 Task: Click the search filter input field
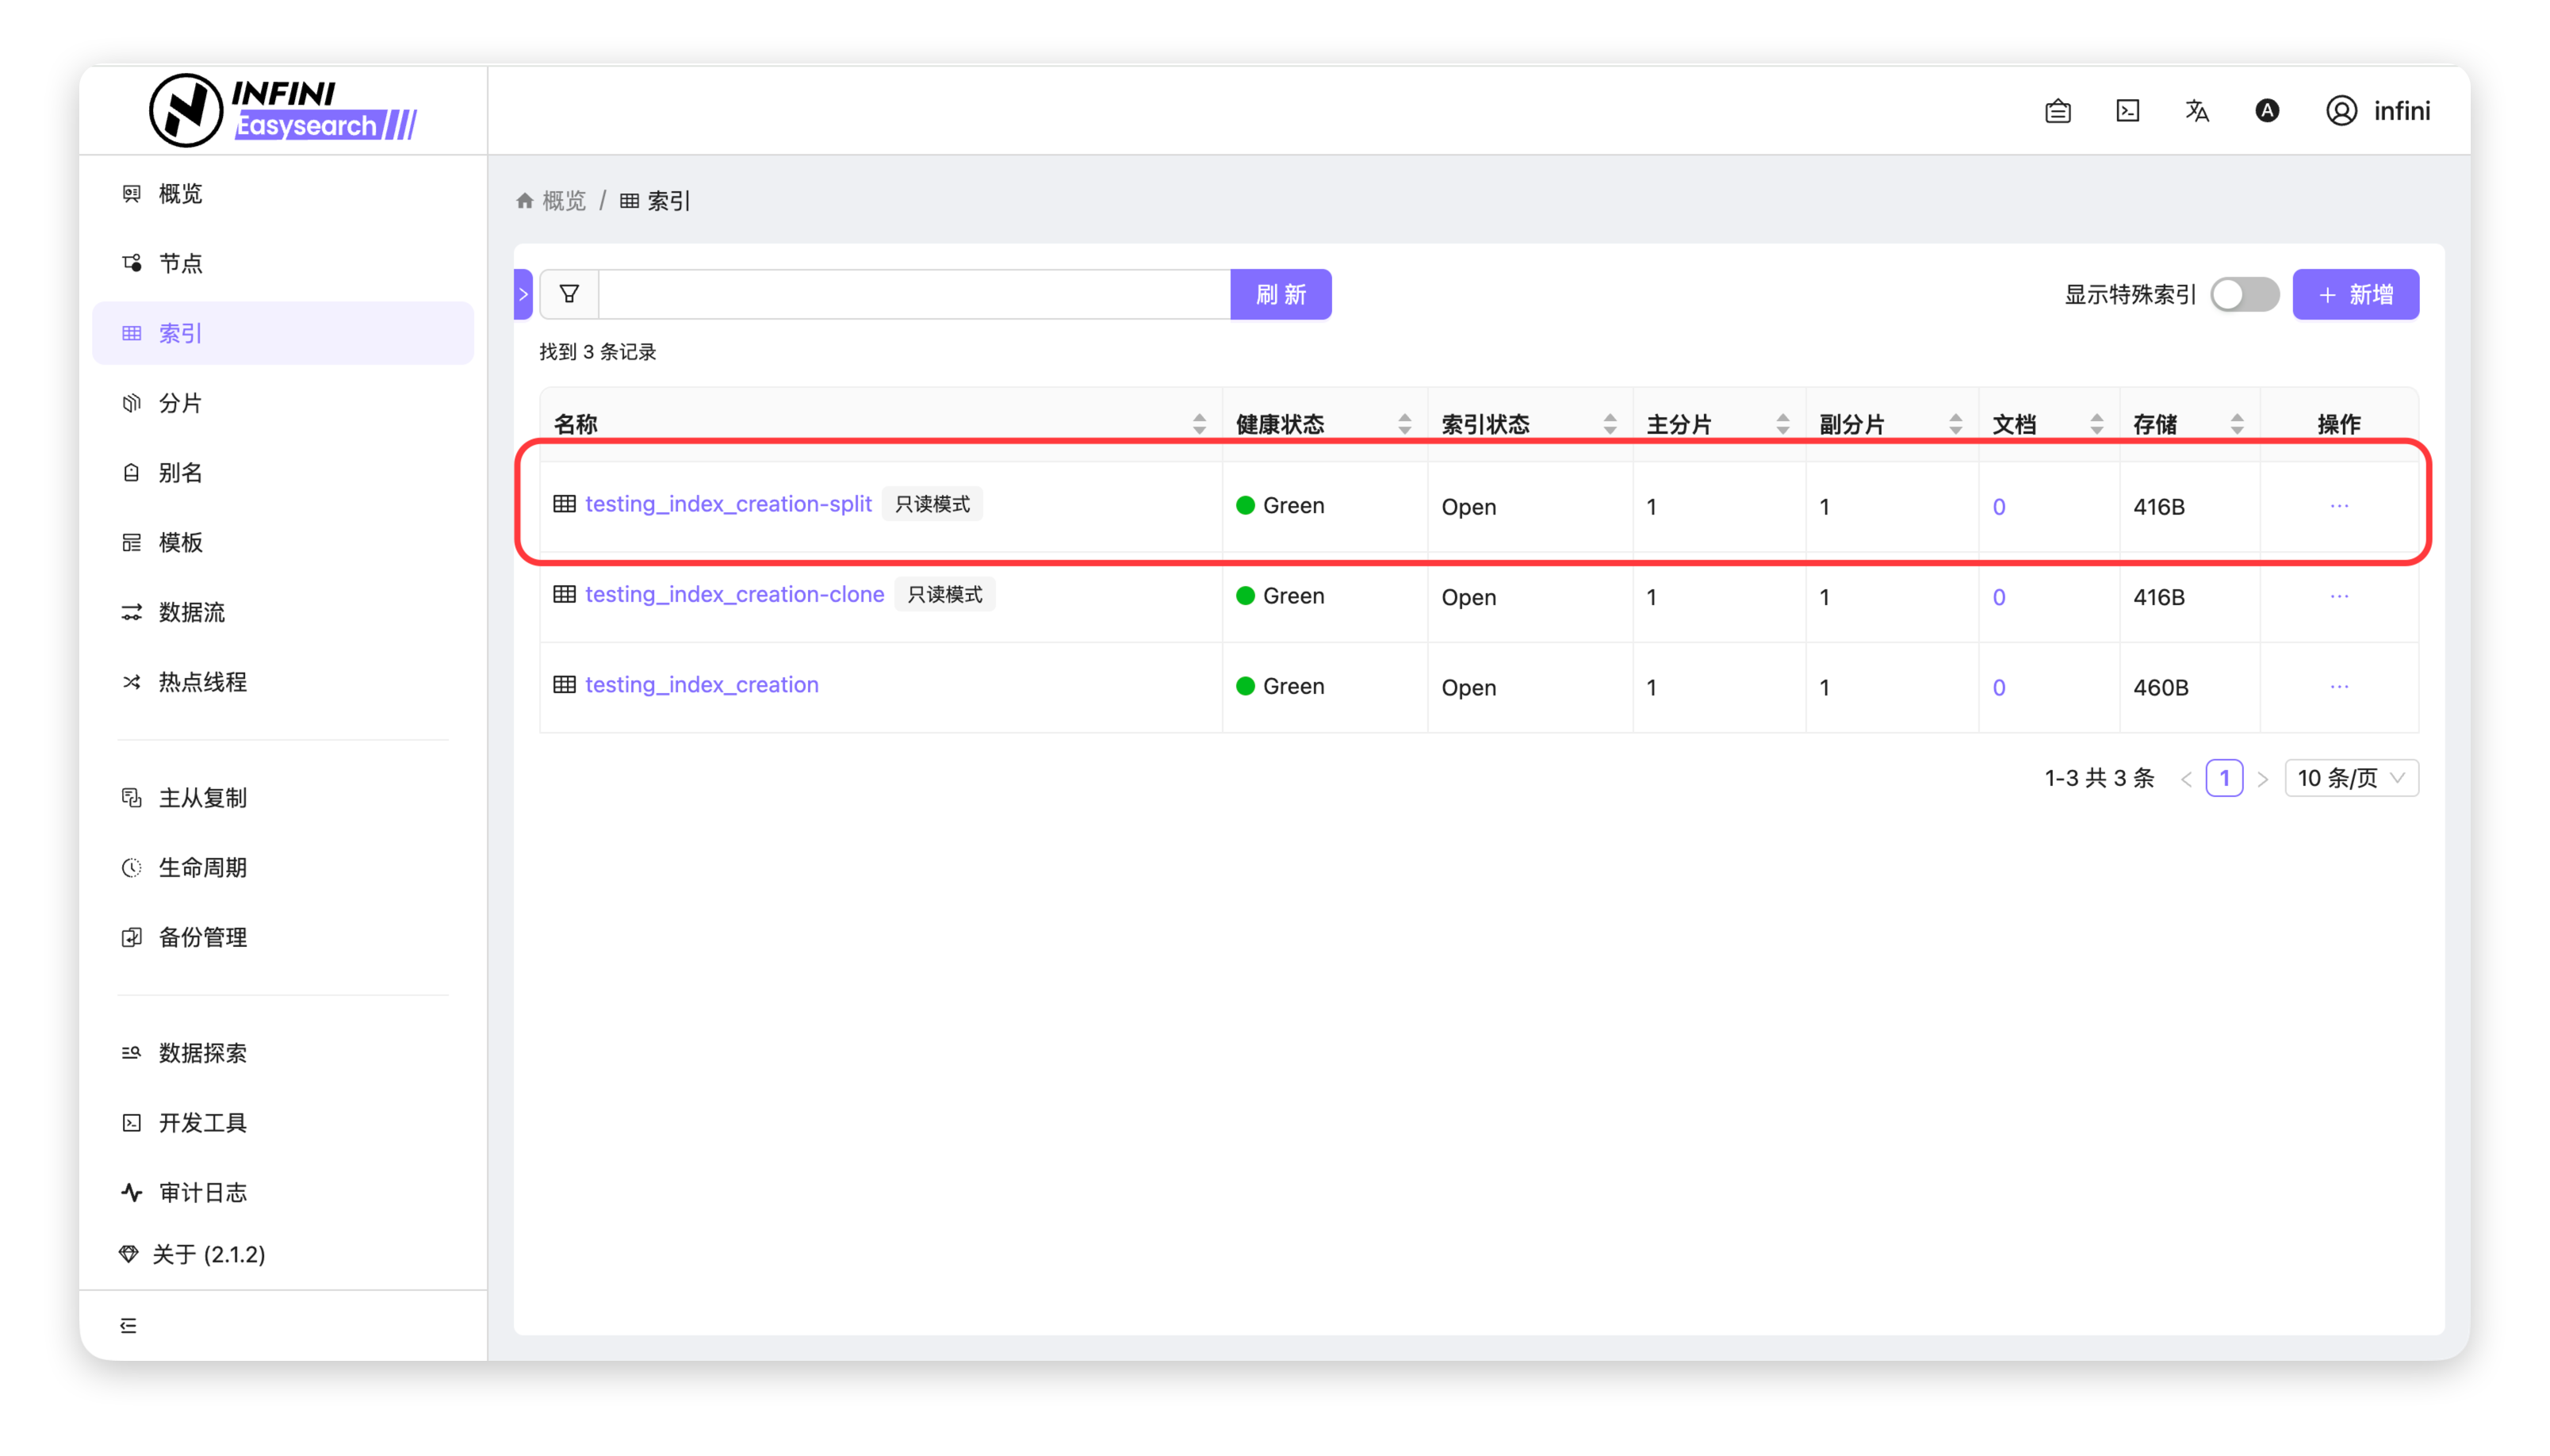[x=913, y=294]
